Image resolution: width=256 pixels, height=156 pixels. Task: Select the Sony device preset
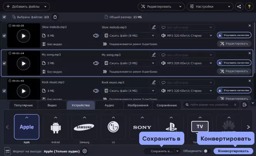pos(142,127)
